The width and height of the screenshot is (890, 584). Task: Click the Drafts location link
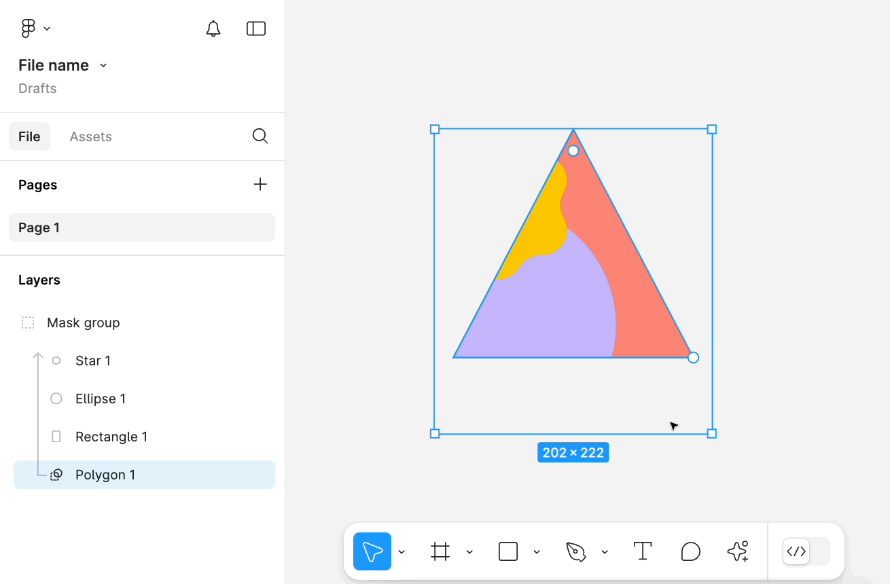[x=37, y=88]
